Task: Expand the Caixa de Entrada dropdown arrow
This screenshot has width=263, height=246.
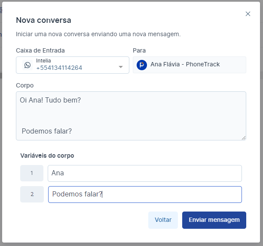Action: (x=121, y=67)
